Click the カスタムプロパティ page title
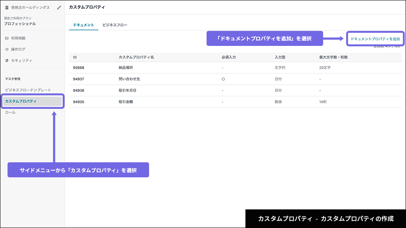This screenshot has height=228, width=406. click(x=87, y=7)
